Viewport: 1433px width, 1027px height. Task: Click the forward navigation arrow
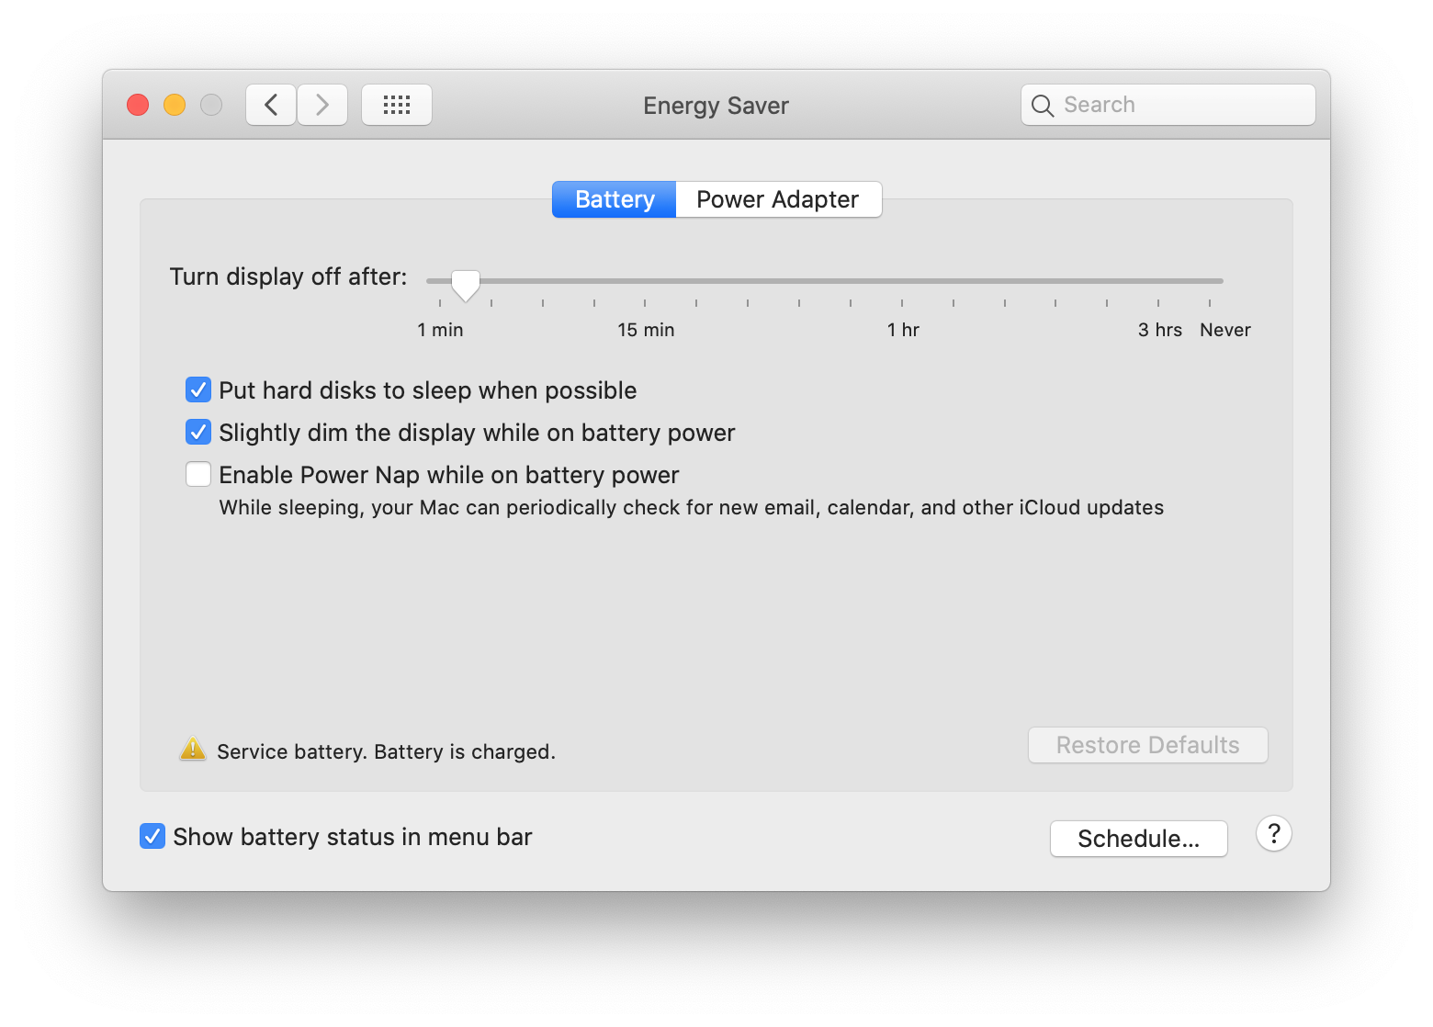pyautogui.click(x=322, y=105)
